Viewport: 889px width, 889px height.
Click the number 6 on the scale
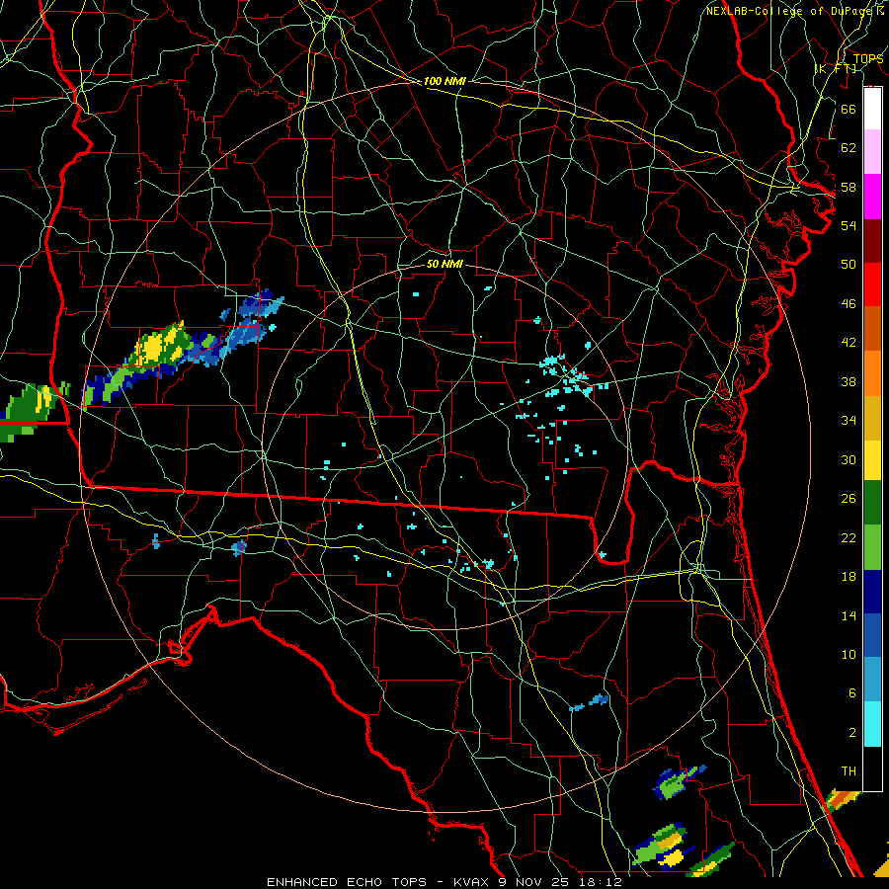[852, 693]
